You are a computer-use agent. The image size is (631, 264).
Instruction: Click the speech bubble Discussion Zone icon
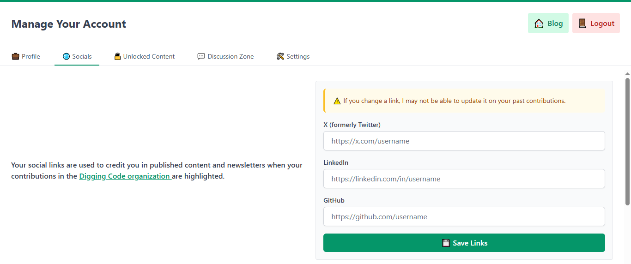click(x=201, y=56)
